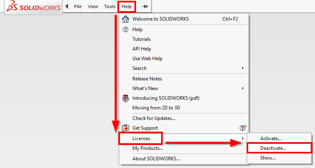Click the SOLIDWORKS logo

33,7
